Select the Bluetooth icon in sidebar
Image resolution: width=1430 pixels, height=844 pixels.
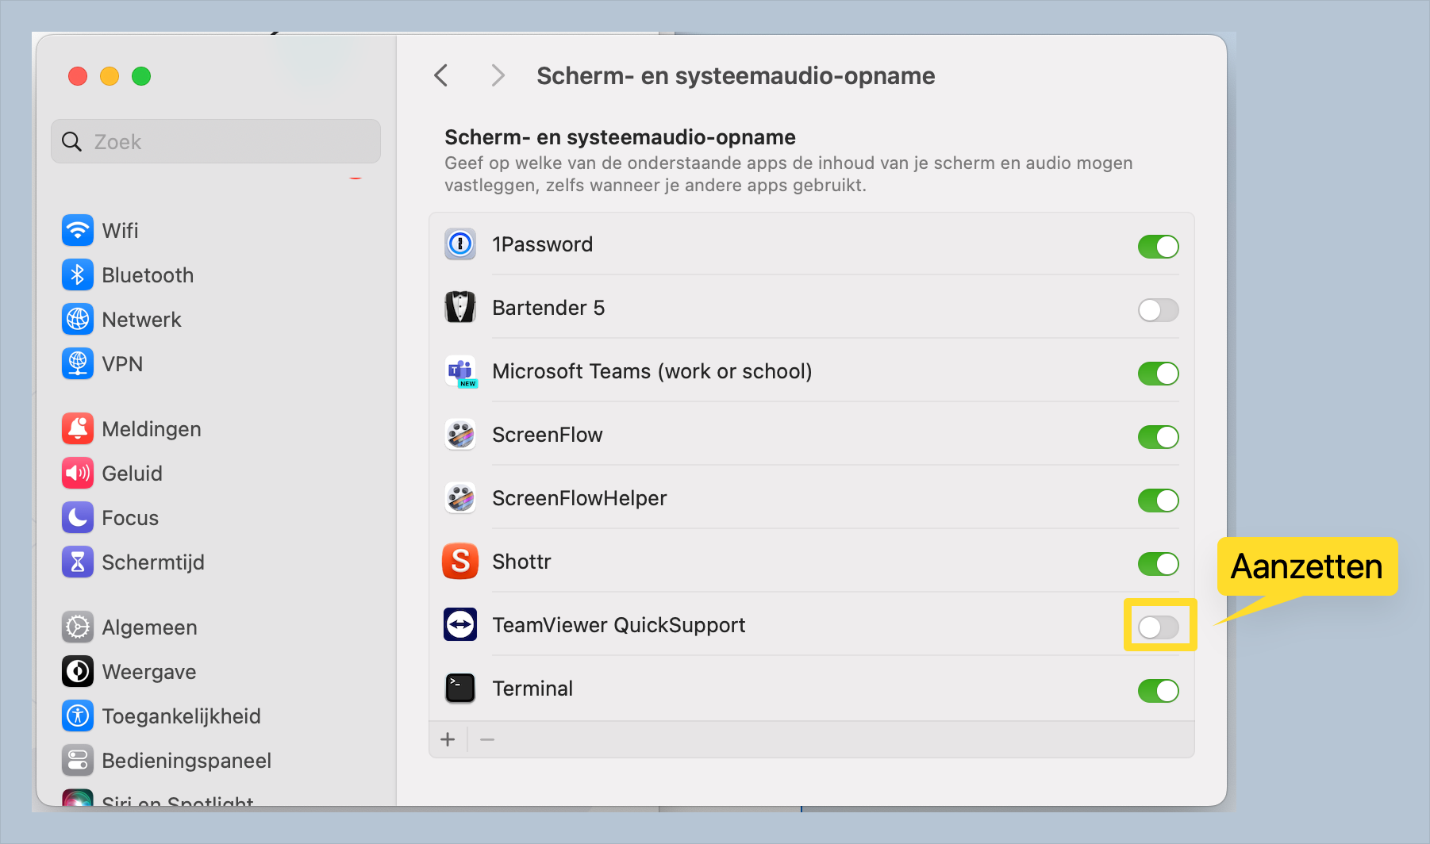tap(78, 275)
